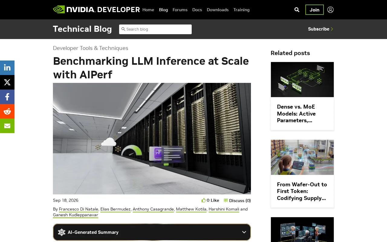Click the Sep 18, 2026 publish date

(x=66, y=200)
